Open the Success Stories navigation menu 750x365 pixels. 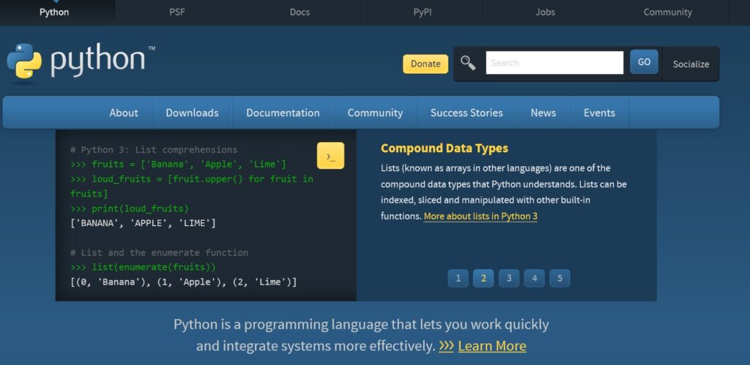[x=467, y=113]
